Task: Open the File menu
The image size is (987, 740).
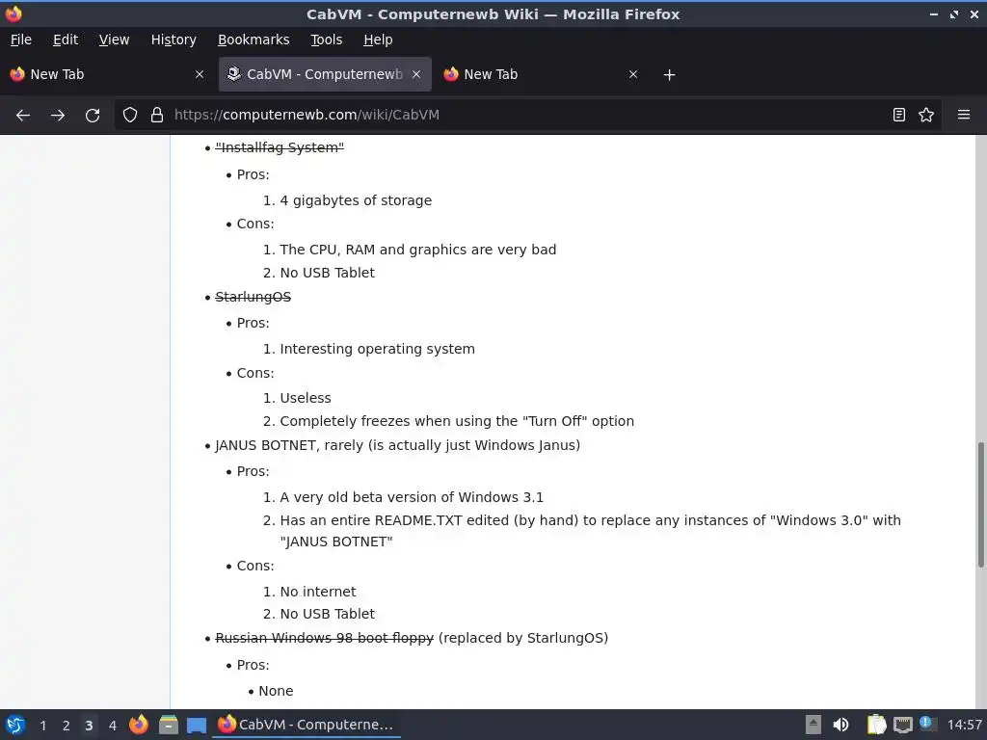Action: (21, 40)
